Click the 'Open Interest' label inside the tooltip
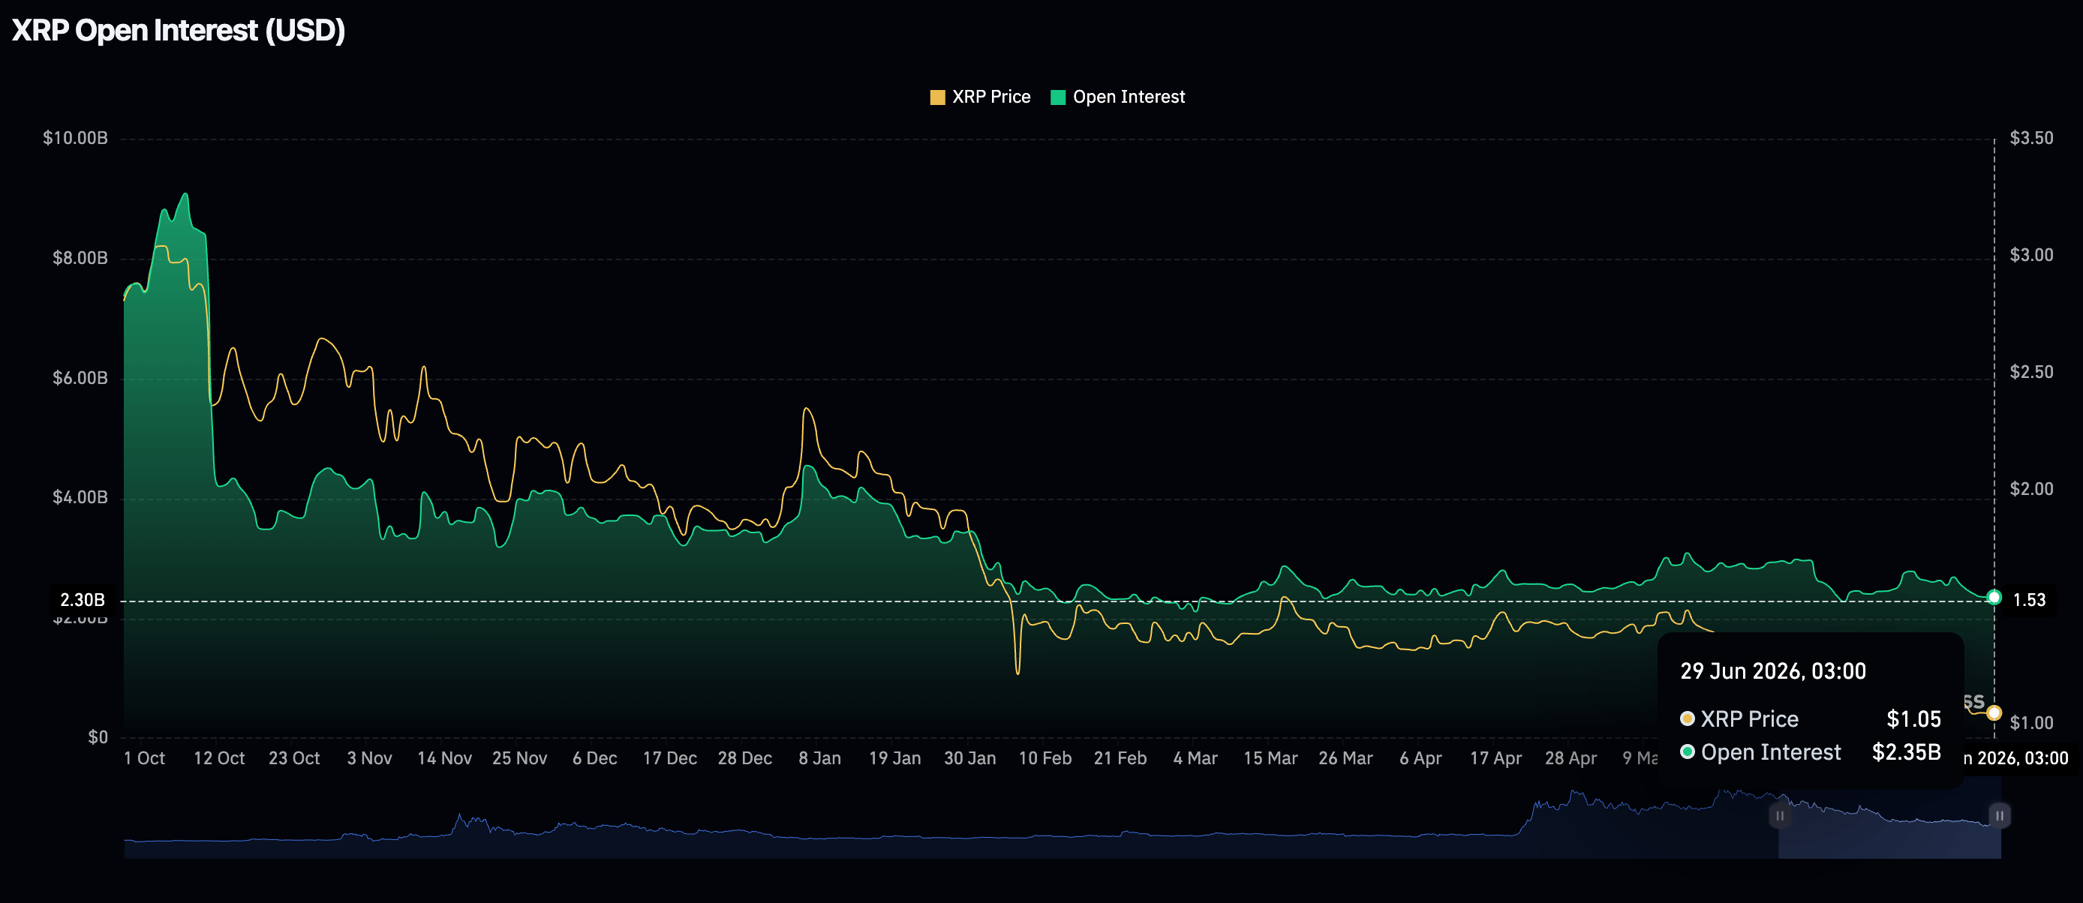This screenshot has width=2083, height=903. [x=1771, y=751]
